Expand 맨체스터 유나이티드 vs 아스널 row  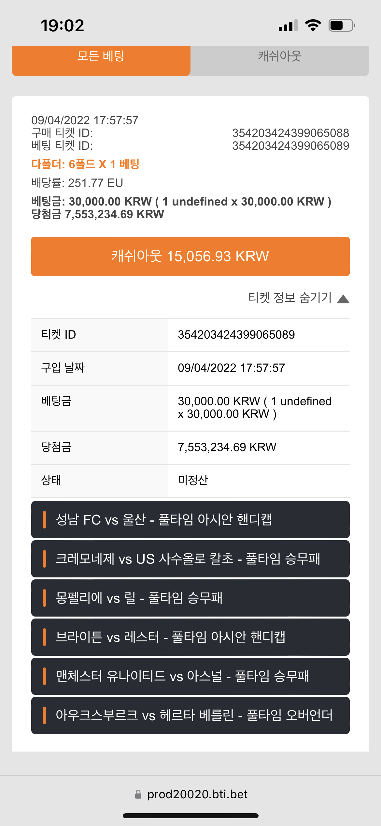click(x=190, y=676)
